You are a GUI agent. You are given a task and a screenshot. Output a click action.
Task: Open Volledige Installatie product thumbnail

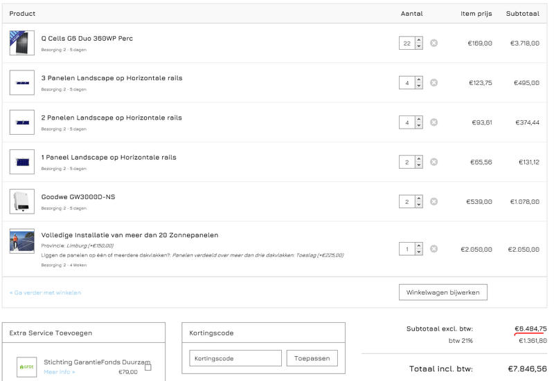(x=22, y=241)
